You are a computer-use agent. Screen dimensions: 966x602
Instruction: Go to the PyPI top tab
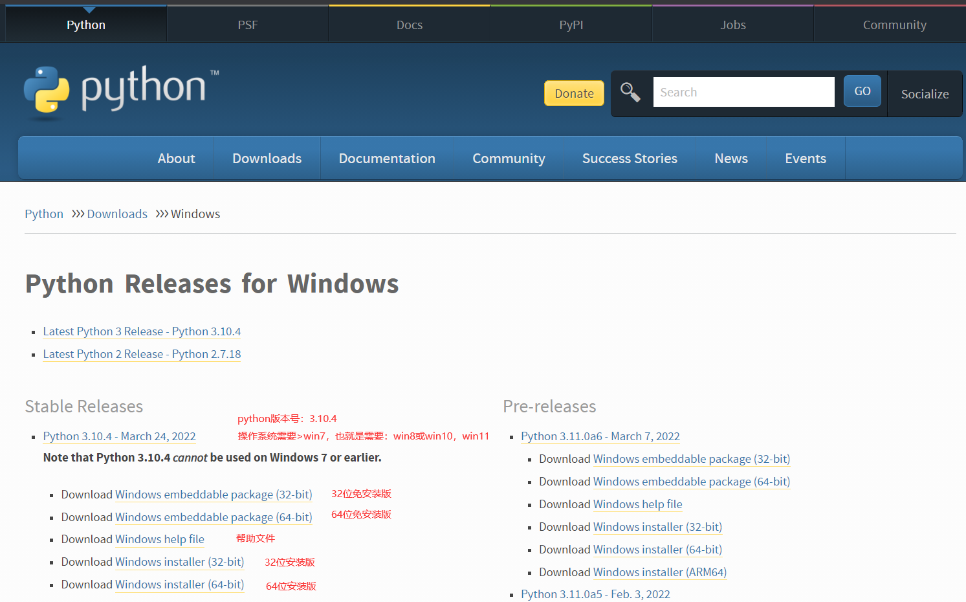[x=571, y=25]
